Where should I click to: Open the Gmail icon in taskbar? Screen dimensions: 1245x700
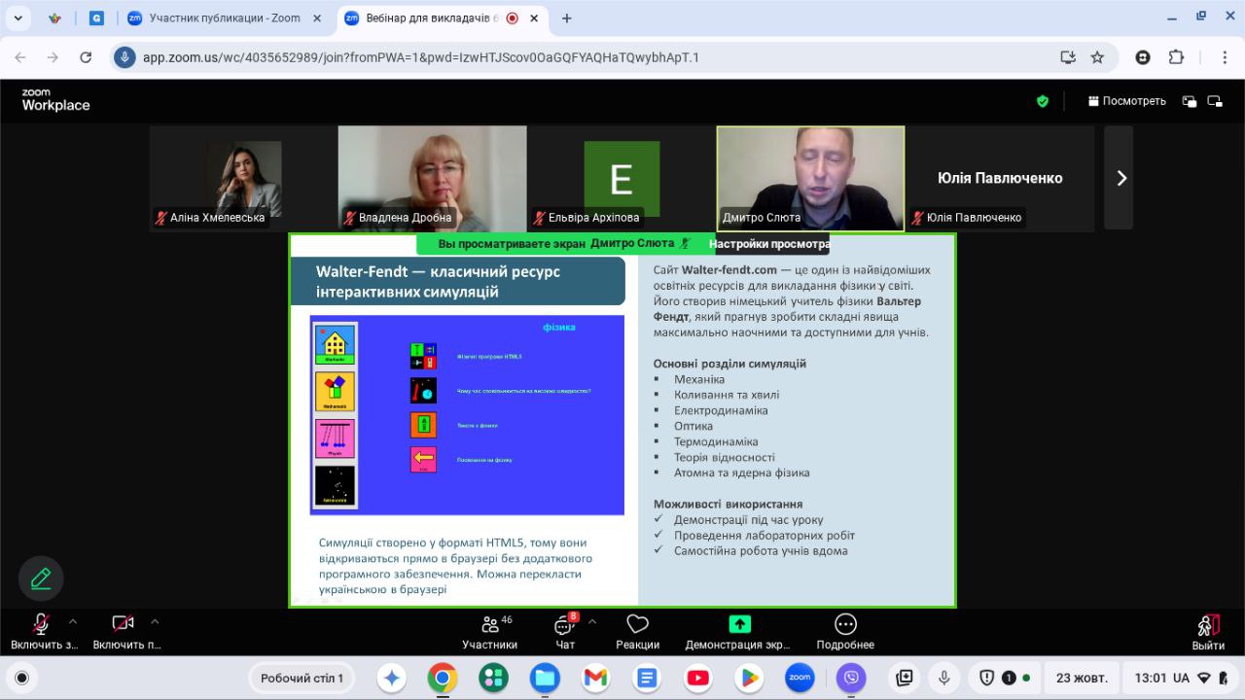(x=595, y=678)
